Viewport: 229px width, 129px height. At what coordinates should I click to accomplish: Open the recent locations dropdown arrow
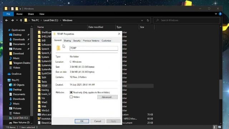[x=17, y=20]
